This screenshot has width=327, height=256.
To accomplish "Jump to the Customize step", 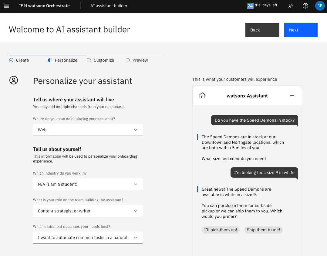I will tap(100, 60).
